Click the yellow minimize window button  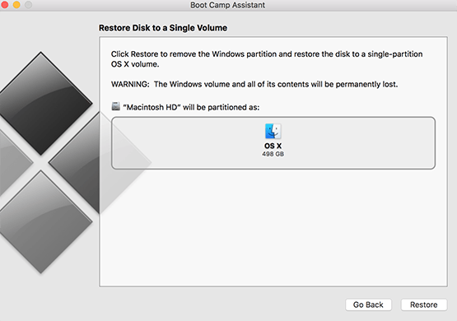click(x=16, y=5)
